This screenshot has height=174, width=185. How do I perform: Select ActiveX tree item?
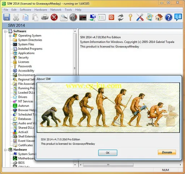[x=23, y=132]
